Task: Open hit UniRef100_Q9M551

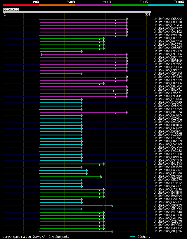Action: coord(168,70)
